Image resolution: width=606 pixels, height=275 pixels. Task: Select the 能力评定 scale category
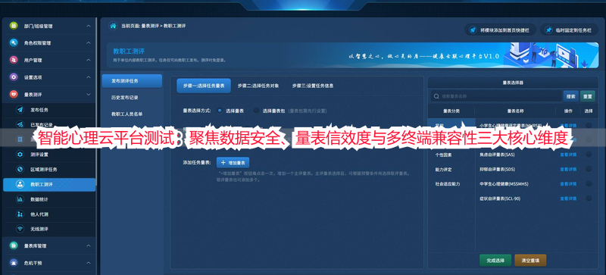click(x=443, y=170)
